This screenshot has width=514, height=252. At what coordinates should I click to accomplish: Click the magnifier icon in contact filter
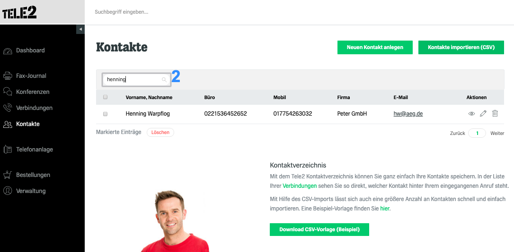pos(164,79)
